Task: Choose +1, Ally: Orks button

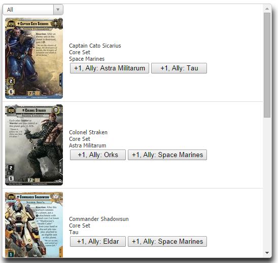Action: [98, 155]
